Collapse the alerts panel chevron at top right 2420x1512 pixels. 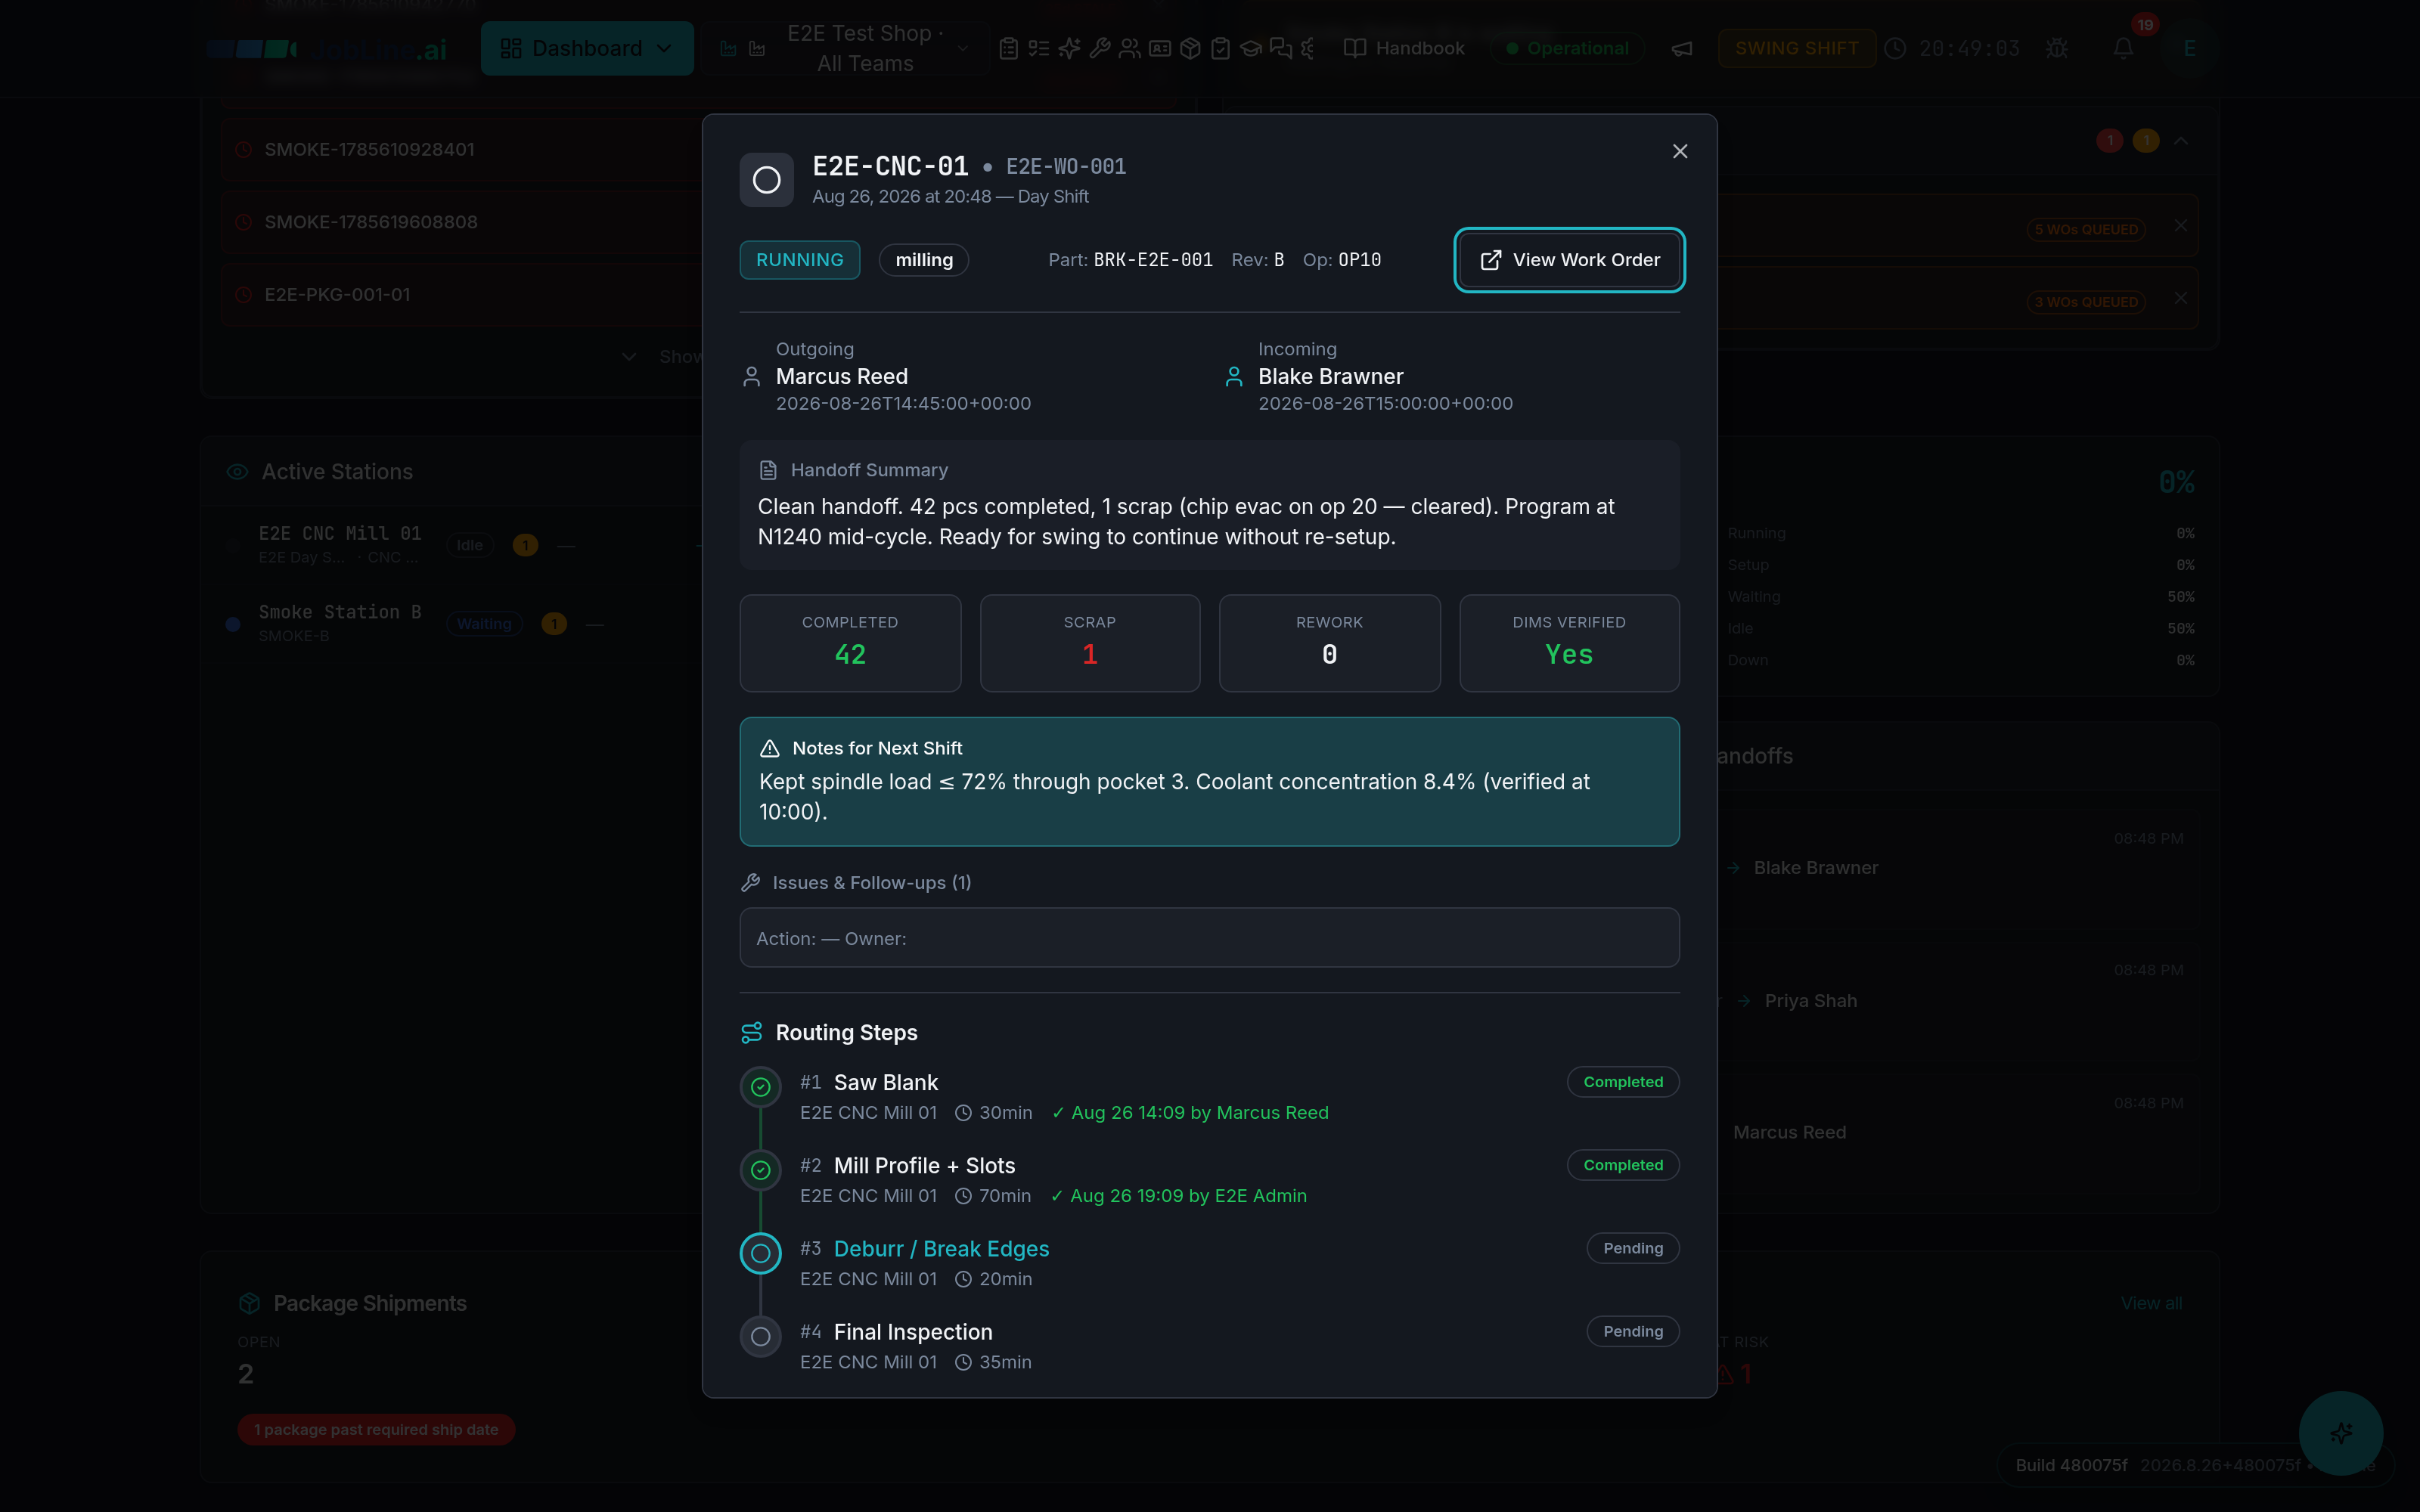(2181, 141)
